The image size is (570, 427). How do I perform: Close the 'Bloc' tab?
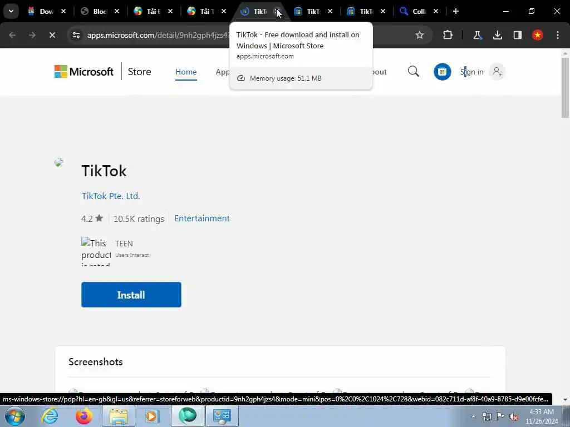[x=117, y=11]
